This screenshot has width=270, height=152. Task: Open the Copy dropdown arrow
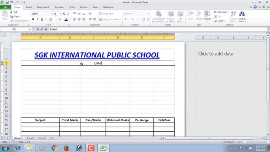pos(20,16)
